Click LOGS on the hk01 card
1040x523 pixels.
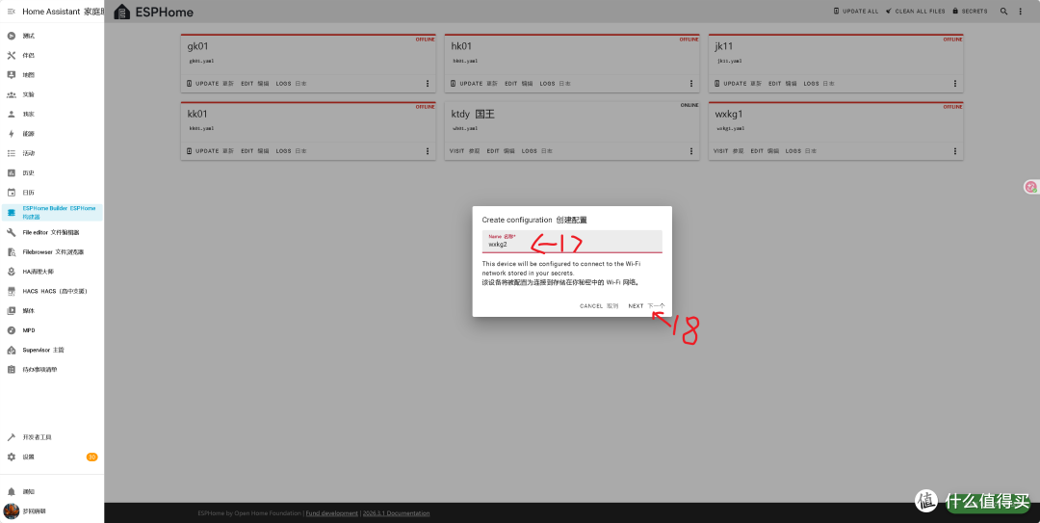[556, 84]
